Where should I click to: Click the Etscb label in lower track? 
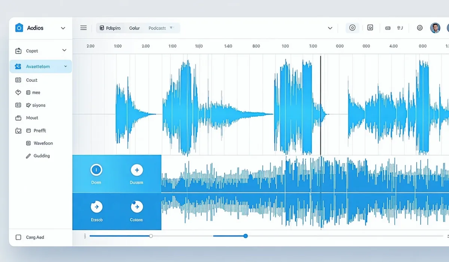pyautogui.click(x=97, y=220)
